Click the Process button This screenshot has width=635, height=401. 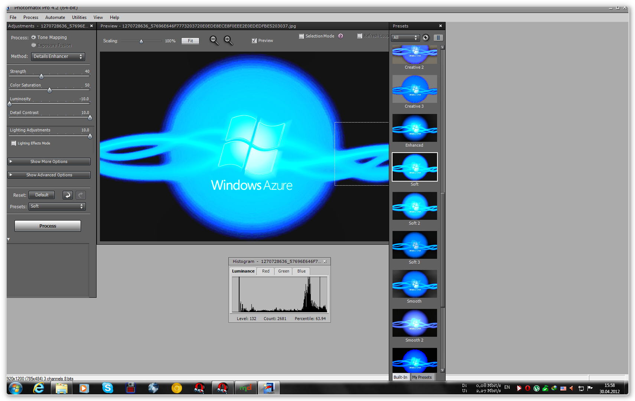click(x=48, y=226)
